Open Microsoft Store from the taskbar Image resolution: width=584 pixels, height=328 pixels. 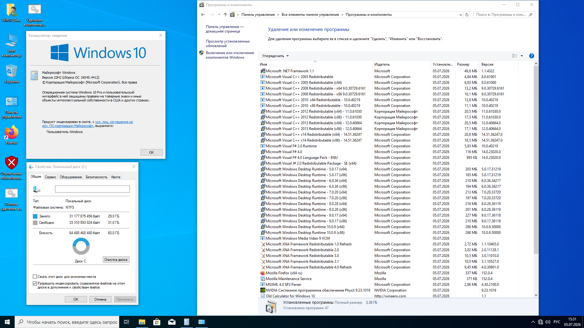(x=157, y=322)
